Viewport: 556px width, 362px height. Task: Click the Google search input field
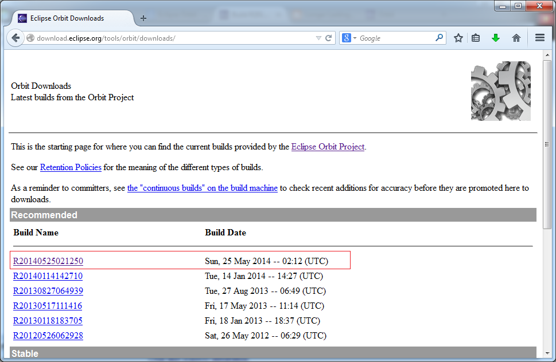coord(395,38)
